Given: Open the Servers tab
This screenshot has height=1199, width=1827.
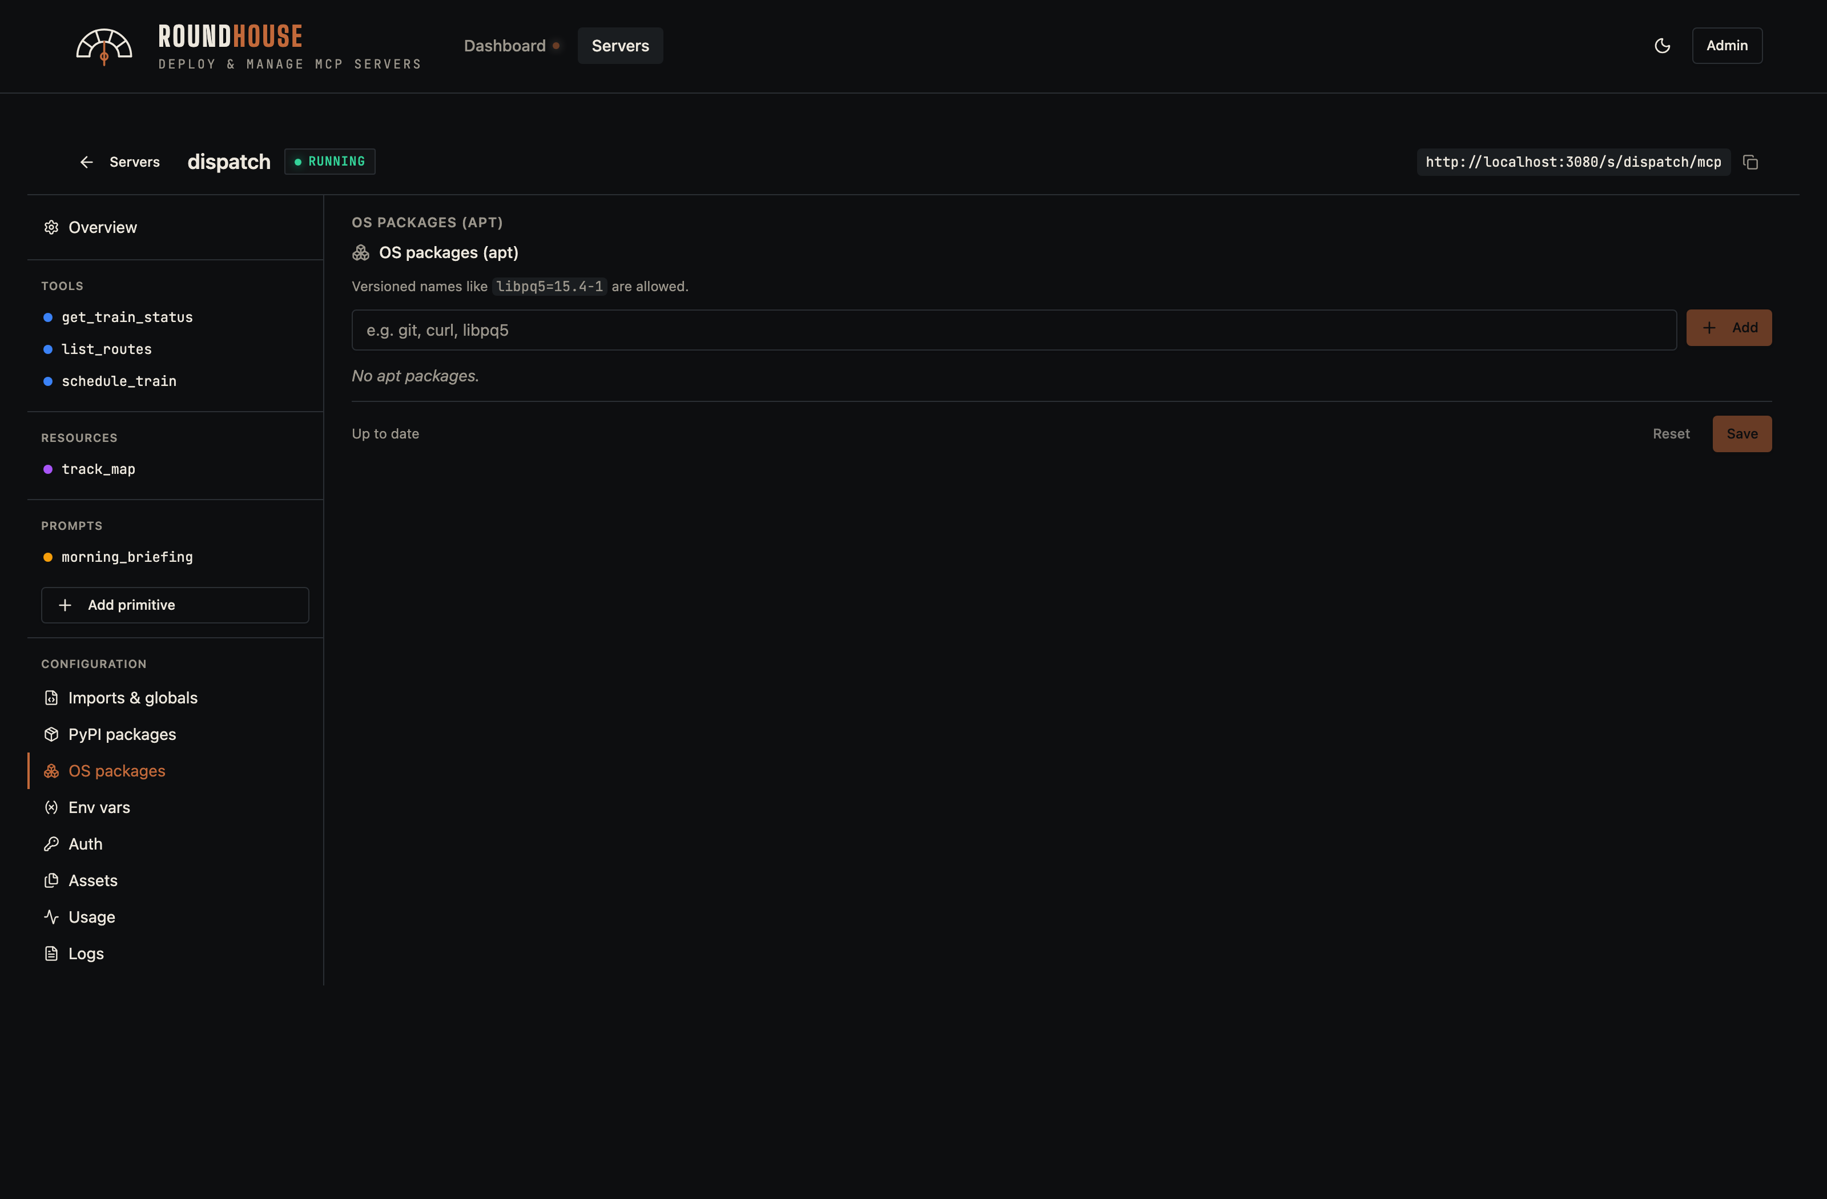Looking at the screenshot, I should pyautogui.click(x=620, y=46).
